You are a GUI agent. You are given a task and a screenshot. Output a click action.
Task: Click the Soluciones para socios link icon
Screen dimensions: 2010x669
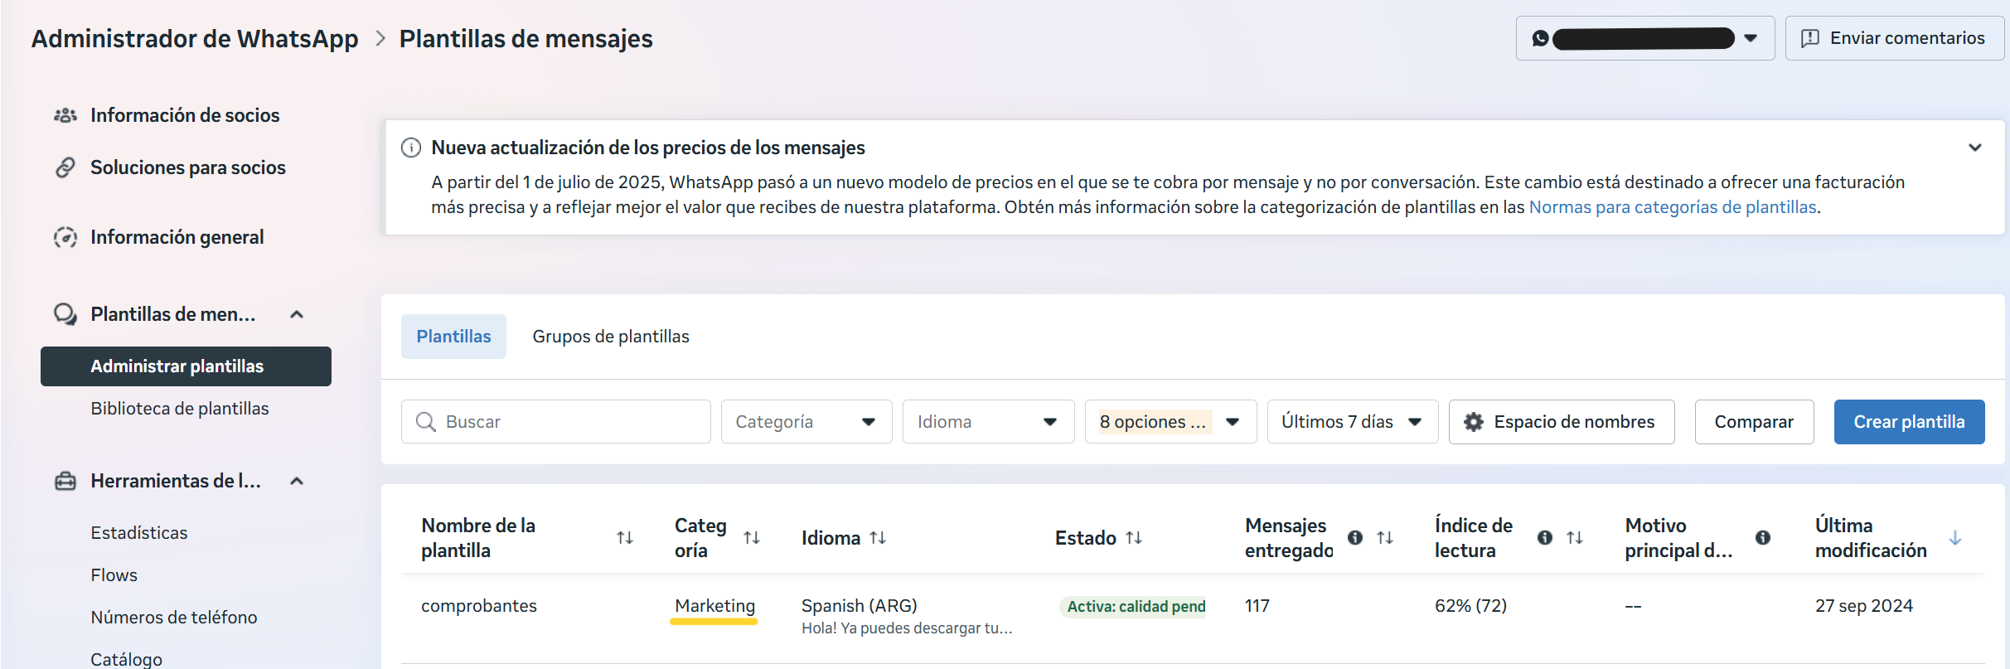(x=65, y=167)
